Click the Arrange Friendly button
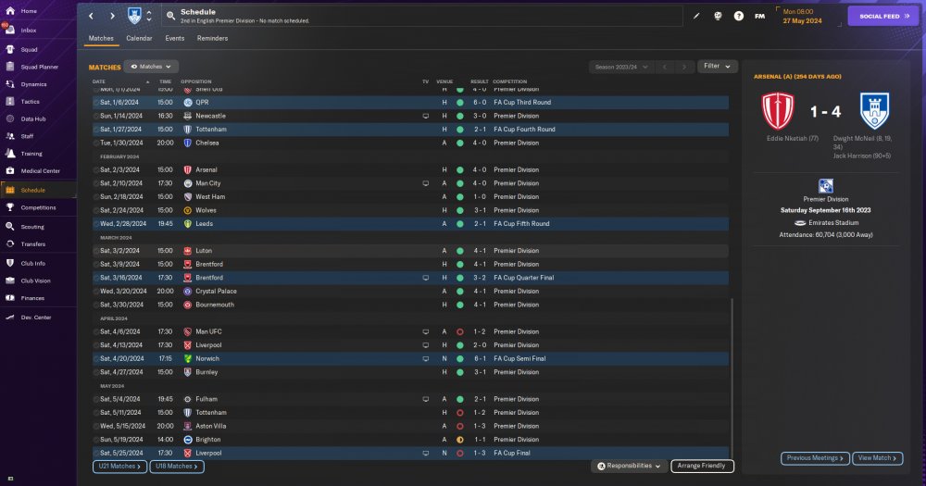This screenshot has width=926, height=486. point(702,466)
